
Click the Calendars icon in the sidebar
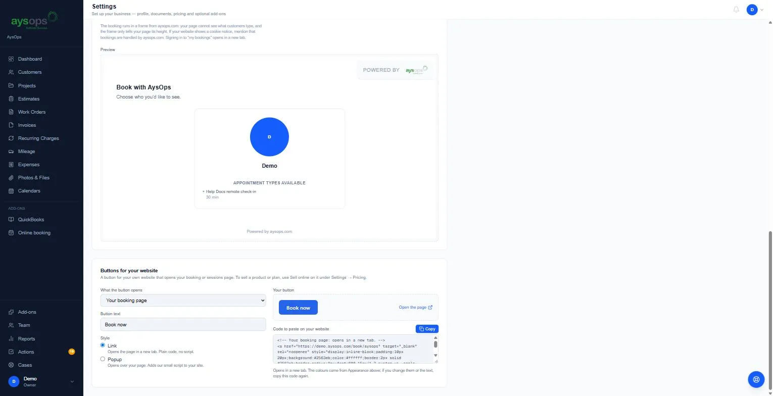11,191
